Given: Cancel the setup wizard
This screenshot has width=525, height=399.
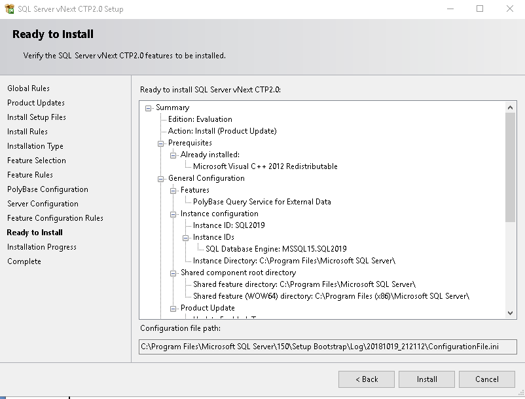Looking at the screenshot, I should (x=487, y=379).
